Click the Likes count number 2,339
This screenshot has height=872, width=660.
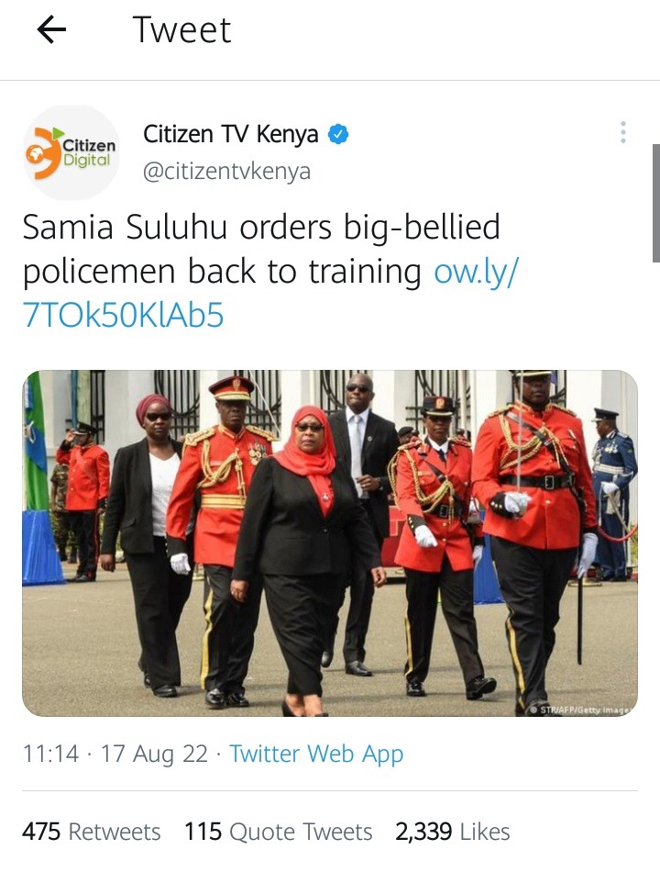(423, 832)
